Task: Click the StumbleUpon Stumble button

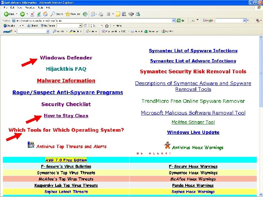Action: (x=9, y=26)
